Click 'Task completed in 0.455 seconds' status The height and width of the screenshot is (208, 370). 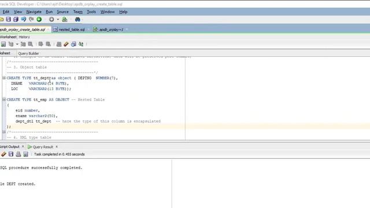click(x=59, y=154)
